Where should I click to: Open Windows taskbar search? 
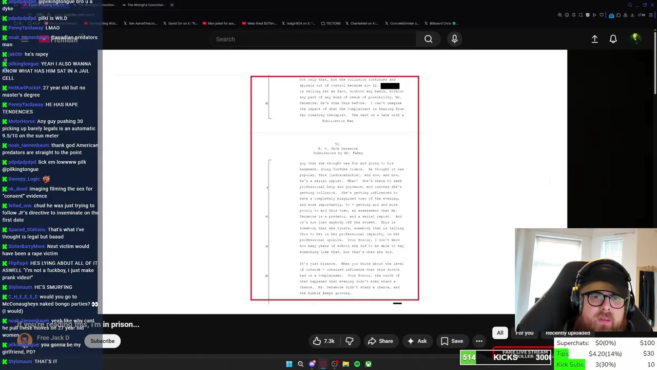[301, 364]
